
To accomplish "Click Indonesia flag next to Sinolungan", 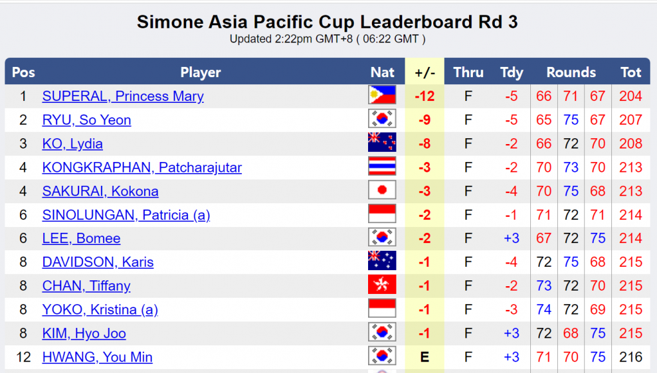I will (x=382, y=215).
